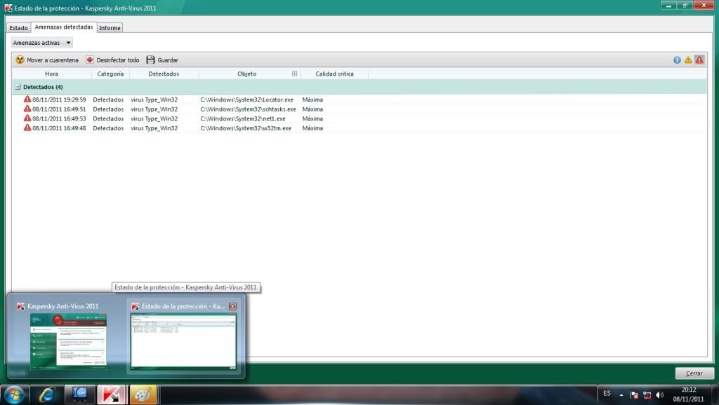Click alert icon on 19:29:59 row
Screen dimensions: 719x405
[x=27, y=99]
